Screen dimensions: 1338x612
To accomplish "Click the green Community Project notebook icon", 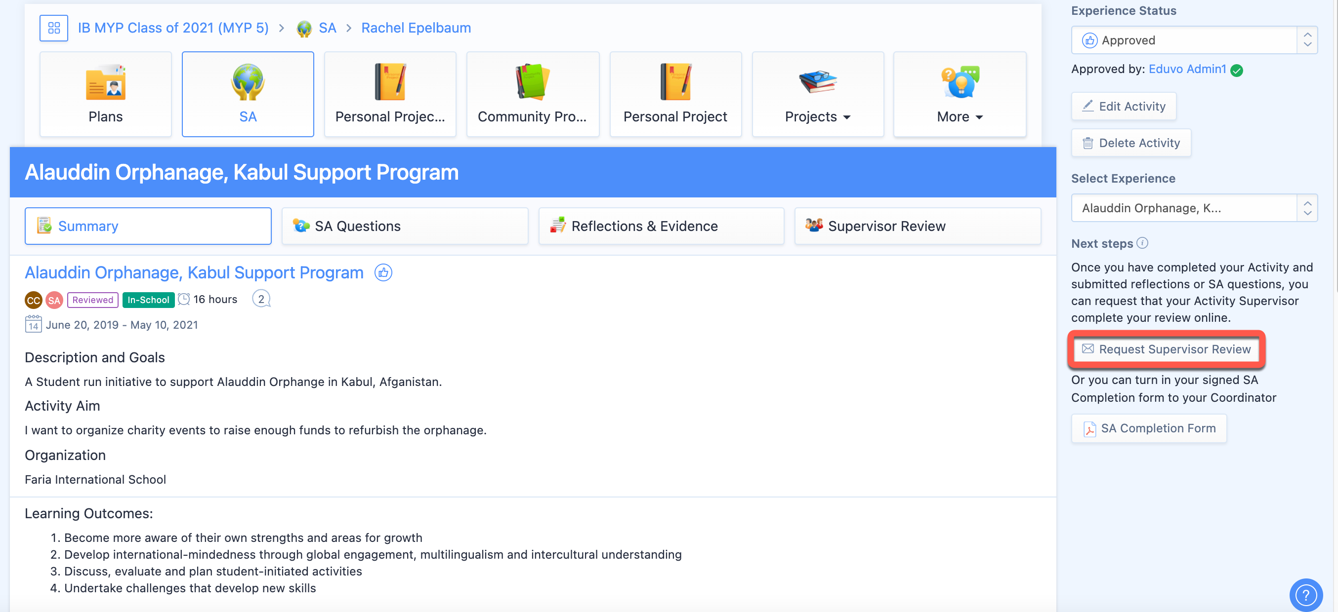I will click(533, 82).
